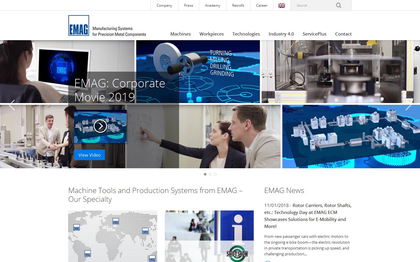Open the ServicePlus navigation item
Image resolution: width=420 pixels, height=262 pixels.
click(x=314, y=34)
